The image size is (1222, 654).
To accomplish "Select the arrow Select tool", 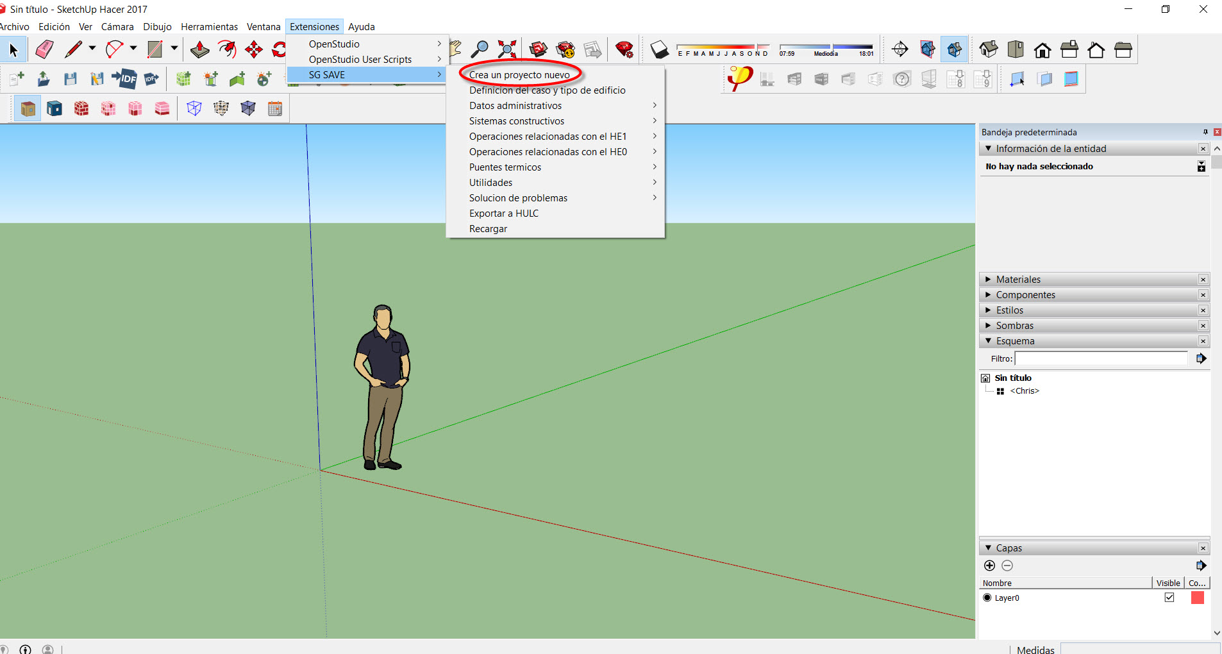I will (13, 49).
